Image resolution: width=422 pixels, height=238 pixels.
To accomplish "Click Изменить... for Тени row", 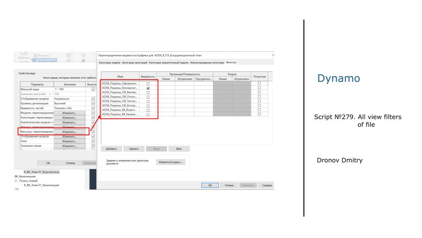I will pos(69,141).
